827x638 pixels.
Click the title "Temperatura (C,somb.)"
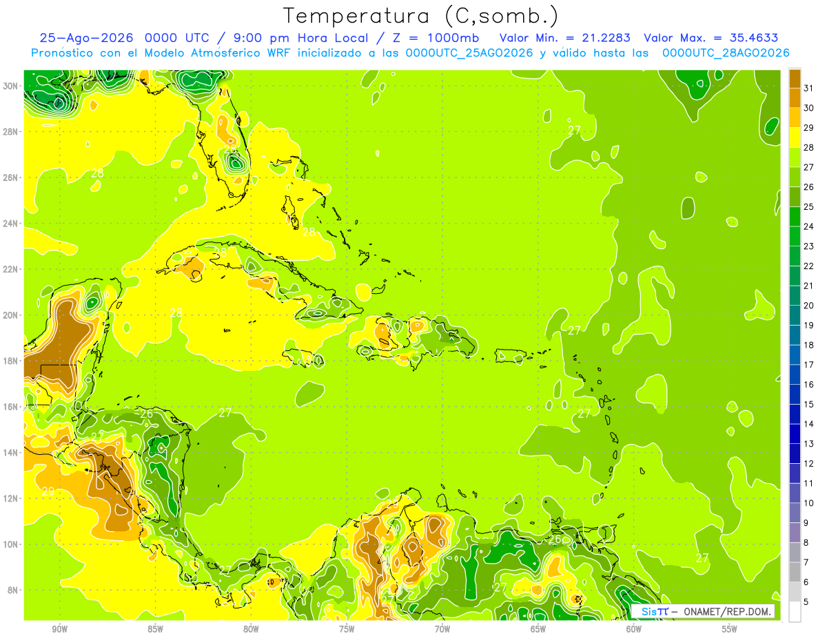(x=421, y=16)
